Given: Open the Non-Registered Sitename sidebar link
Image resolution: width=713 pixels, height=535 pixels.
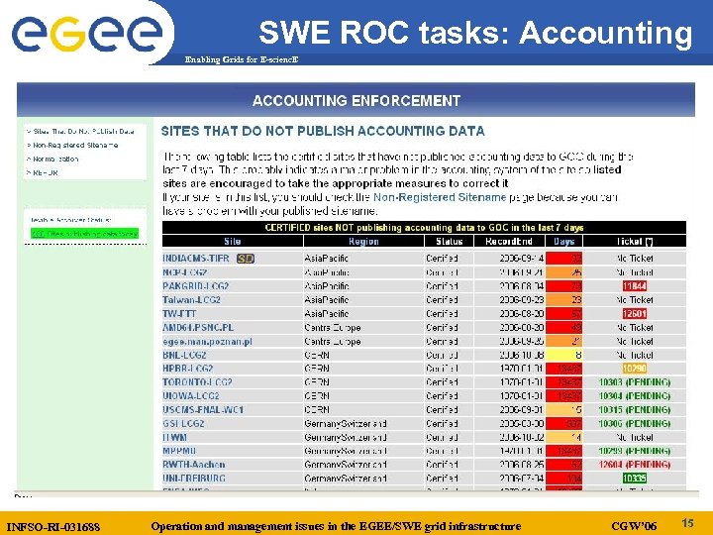Looking at the screenshot, I should tap(72, 145).
